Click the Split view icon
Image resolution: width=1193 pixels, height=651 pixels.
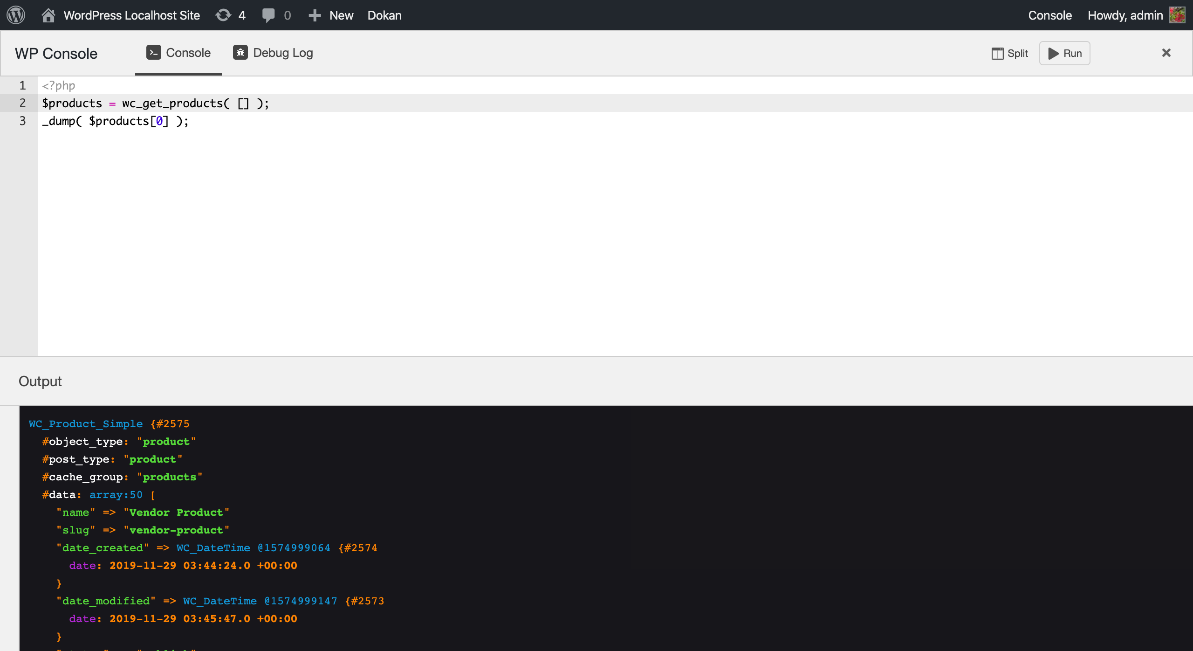point(997,53)
